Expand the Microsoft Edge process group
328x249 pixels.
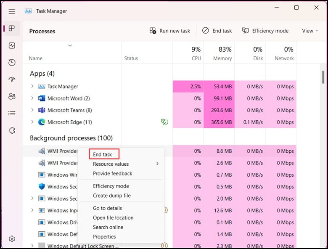[x=32, y=122]
